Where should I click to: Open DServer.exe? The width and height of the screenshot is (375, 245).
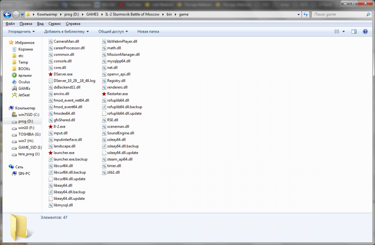pyautogui.click(x=62, y=74)
